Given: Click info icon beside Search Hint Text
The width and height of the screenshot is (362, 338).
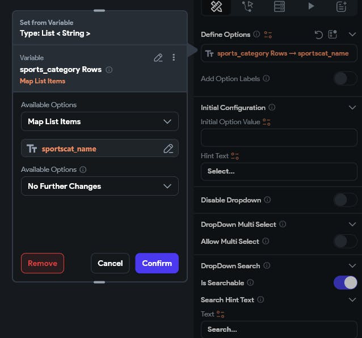Looking at the screenshot, I should click(x=260, y=299).
